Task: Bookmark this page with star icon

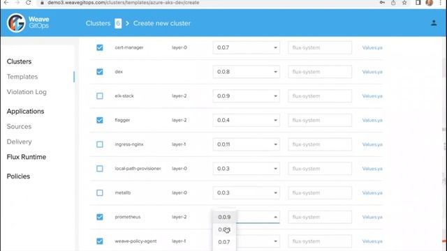Action: [x=404, y=3]
